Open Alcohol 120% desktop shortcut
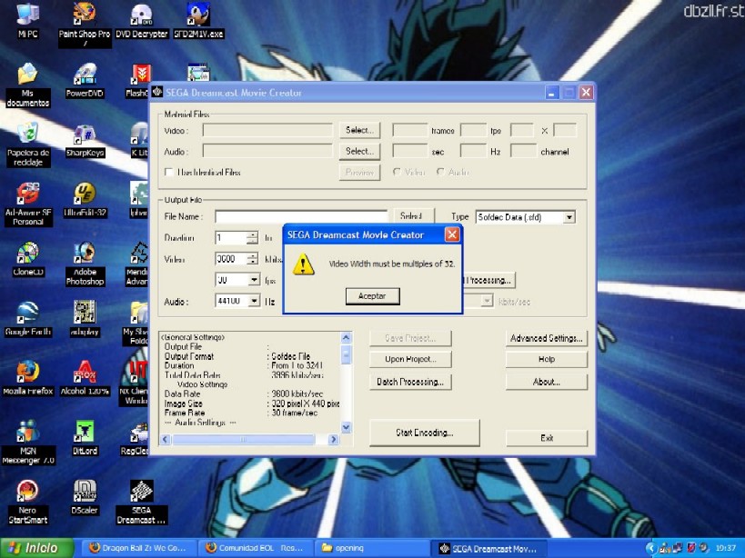The image size is (745, 558). (x=85, y=378)
